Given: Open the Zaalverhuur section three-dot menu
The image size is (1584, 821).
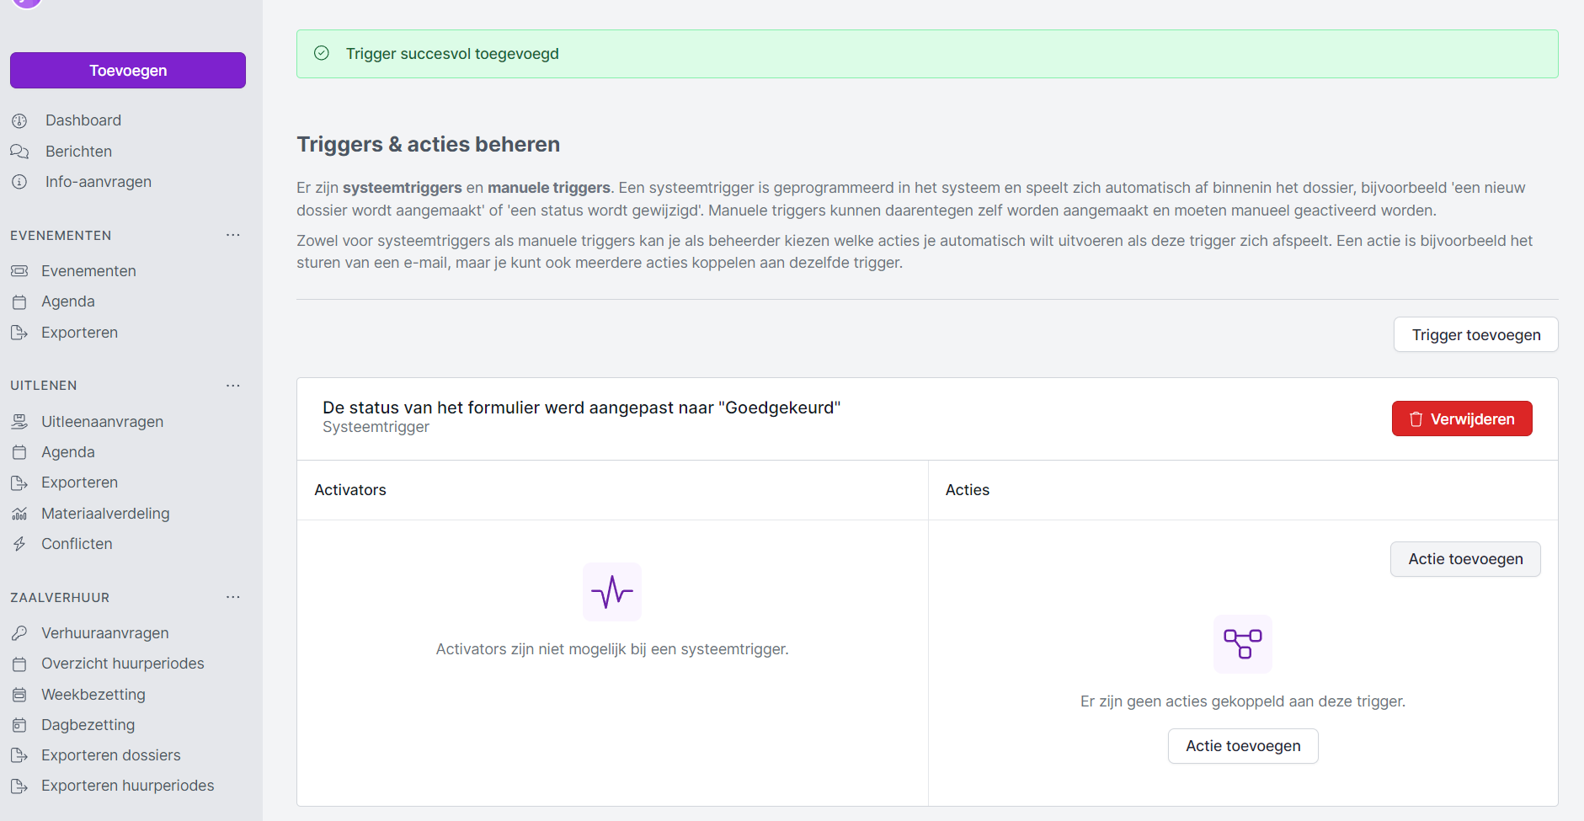Looking at the screenshot, I should (x=233, y=597).
